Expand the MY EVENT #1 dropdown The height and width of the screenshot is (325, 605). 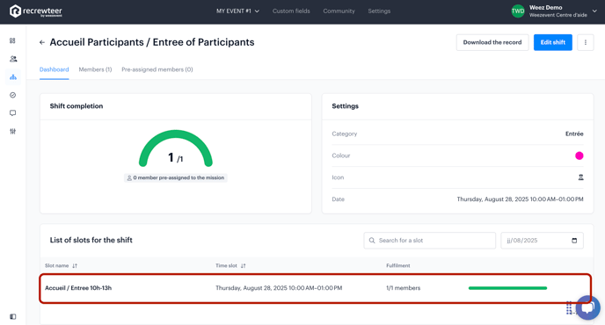pos(237,11)
